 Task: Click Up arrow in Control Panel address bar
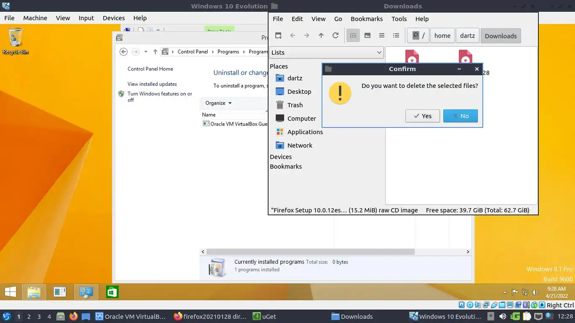(x=155, y=52)
